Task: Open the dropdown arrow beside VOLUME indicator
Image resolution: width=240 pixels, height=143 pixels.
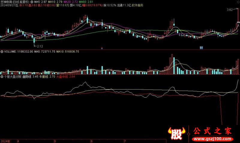Action: (2, 52)
